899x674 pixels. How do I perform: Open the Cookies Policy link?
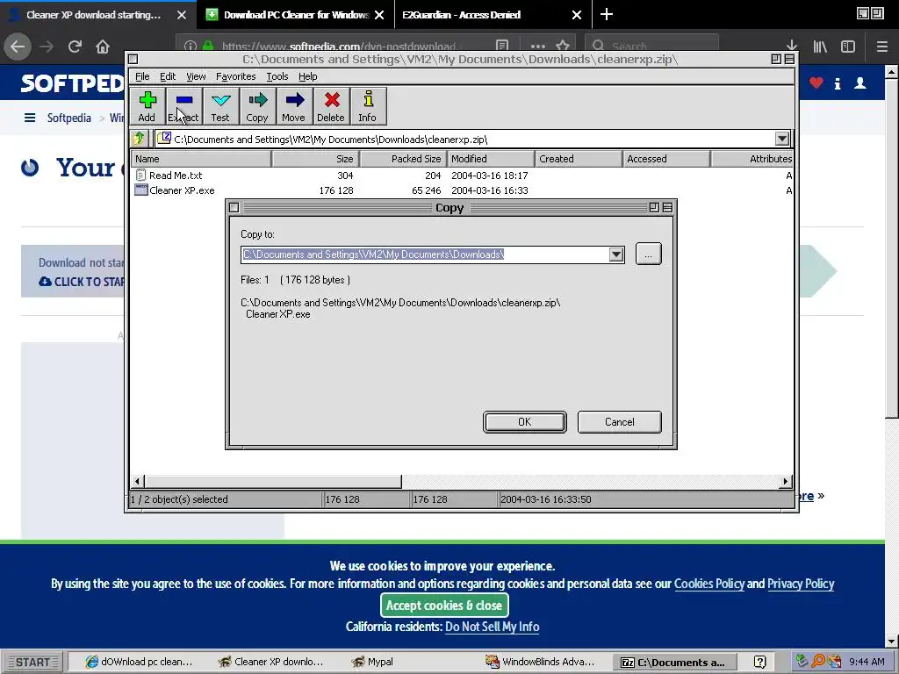[709, 584]
